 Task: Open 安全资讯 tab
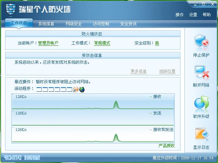pos(128,24)
